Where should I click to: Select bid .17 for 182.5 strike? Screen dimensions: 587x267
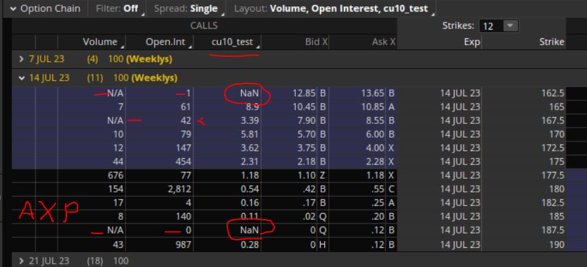point(309,203)
